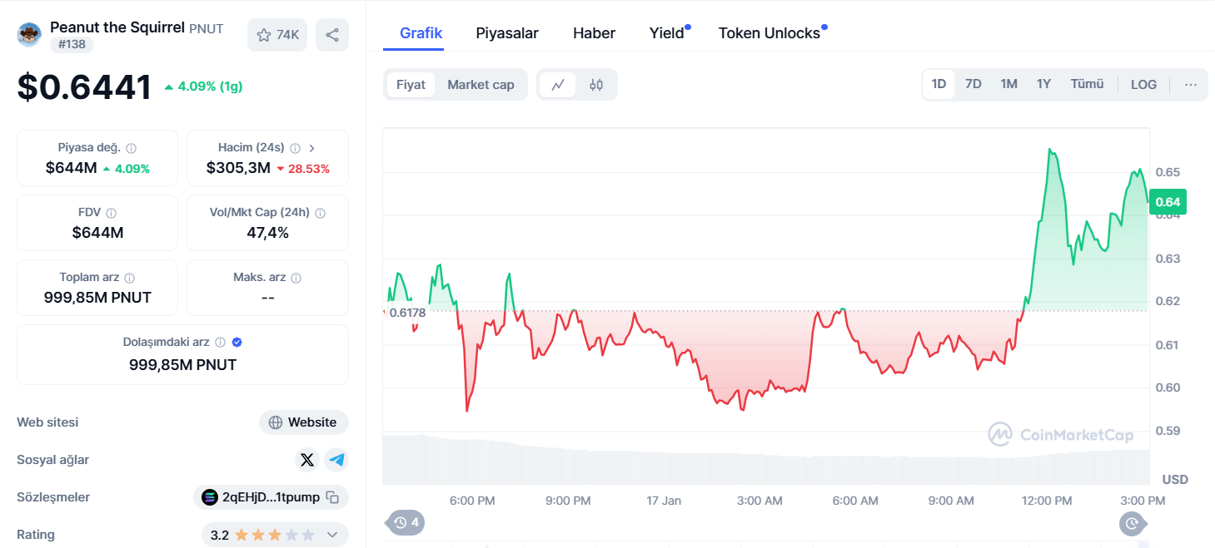Add PNUT to watchlist with star button
This screenshot has width=1215, height=548.
point(278,35)
